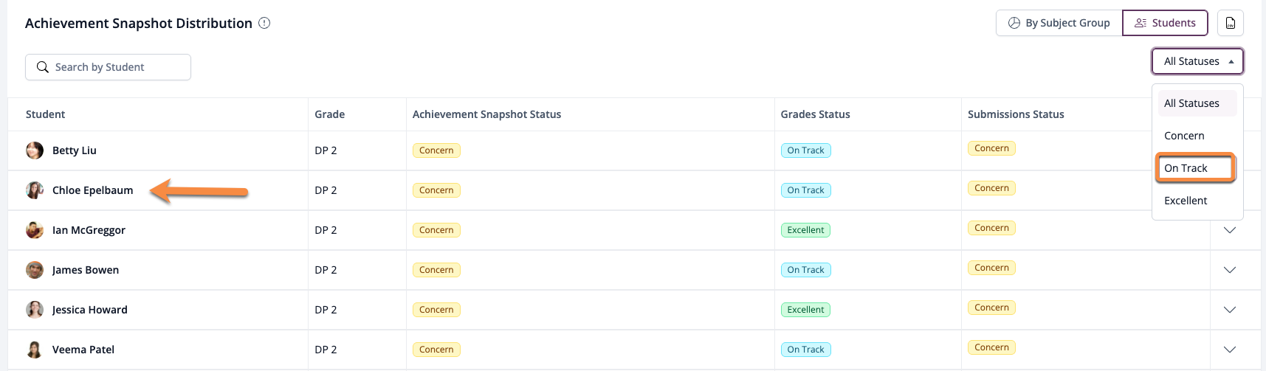Pick All Statuses option in list
Image resolution: width=1266 pixels, height=371 pixels.
coord(1191,103)
